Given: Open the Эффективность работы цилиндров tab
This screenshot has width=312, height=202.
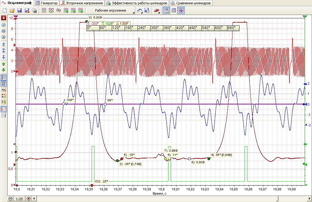Looking at the screenshot, I should pyautogui.click(x=137, y=3).
